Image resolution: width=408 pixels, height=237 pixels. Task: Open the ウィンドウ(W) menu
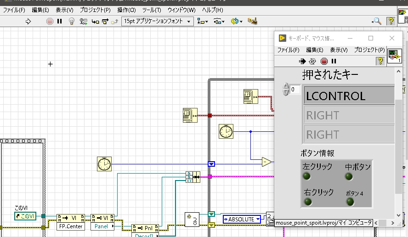(x=181, y=10)
